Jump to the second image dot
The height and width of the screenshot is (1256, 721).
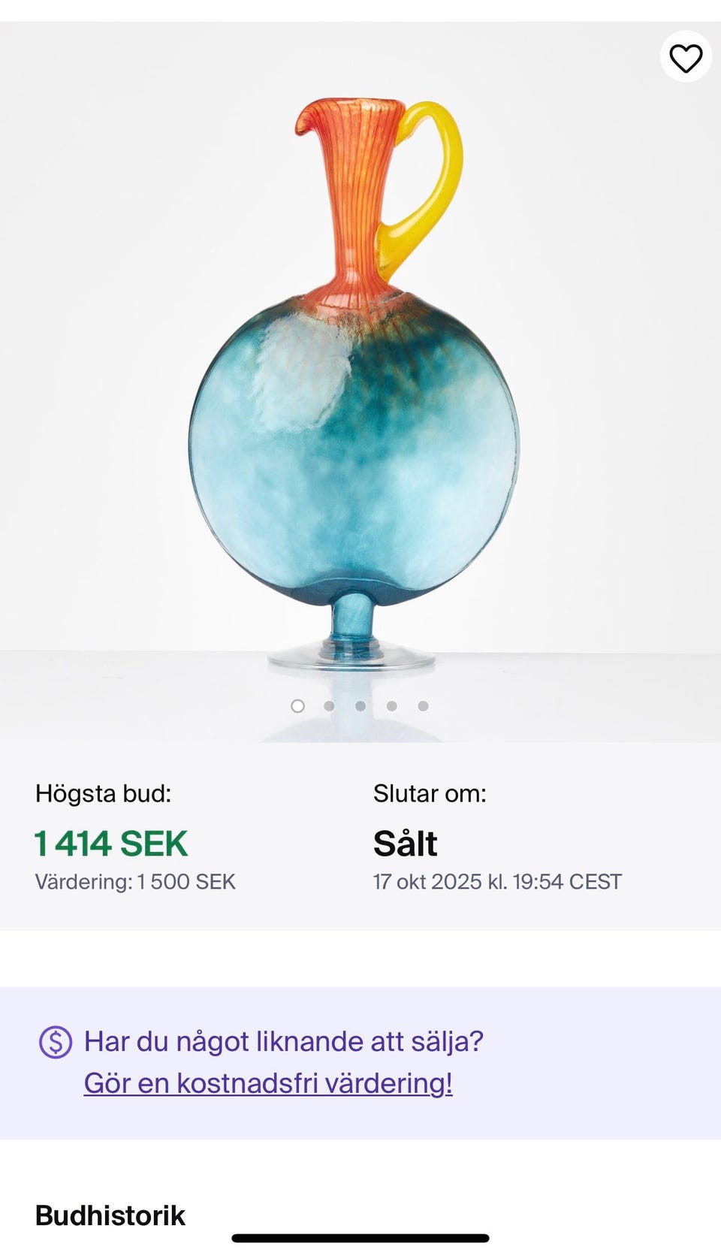tap(329, 705)
